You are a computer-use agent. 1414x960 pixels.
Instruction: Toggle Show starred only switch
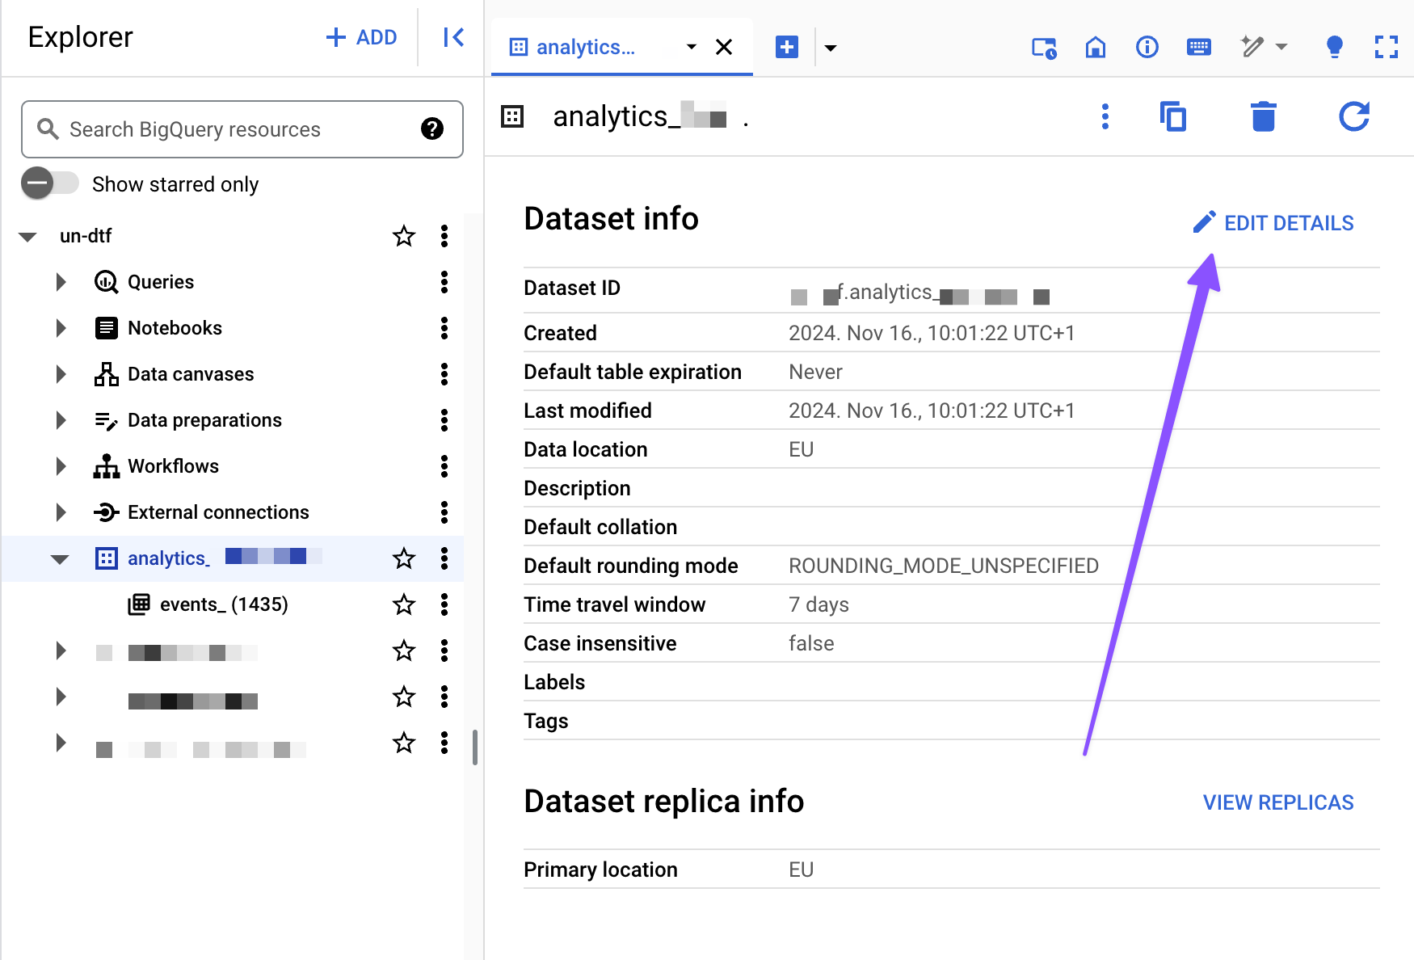49,183
